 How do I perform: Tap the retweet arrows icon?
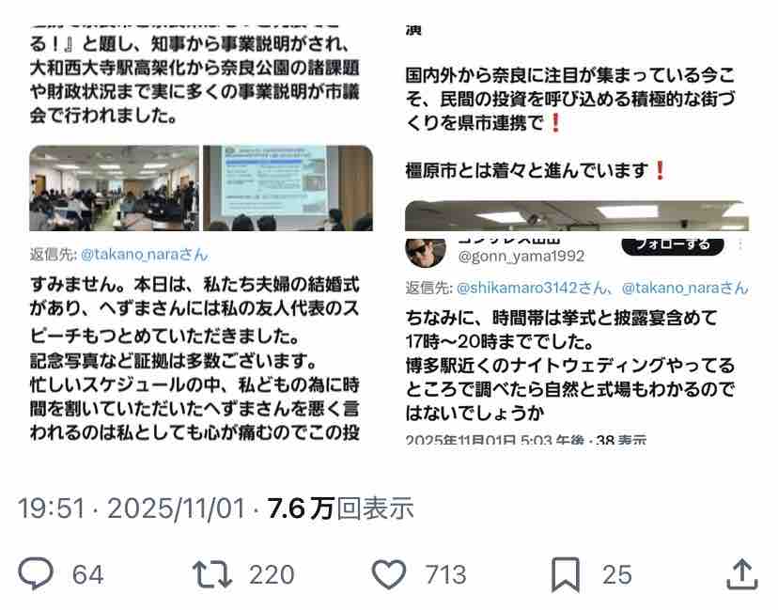click(212, 574)
